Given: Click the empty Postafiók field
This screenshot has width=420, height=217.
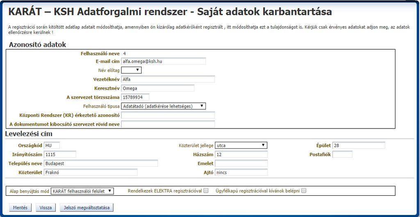Looking at the screenshot, I should (x=342, y=154).
